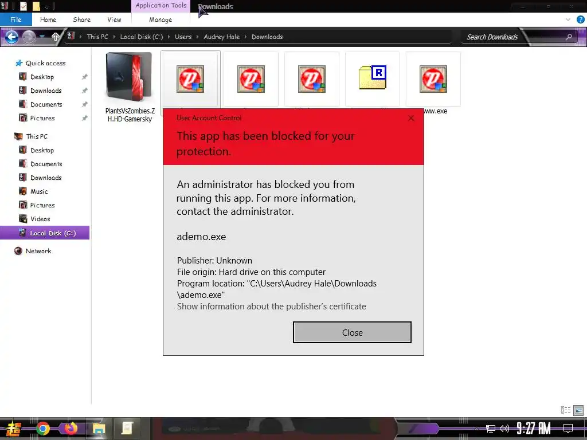Select the yellow folder icon with R badge
Viewport: 587px width, 440px height.
coord(373,78)
